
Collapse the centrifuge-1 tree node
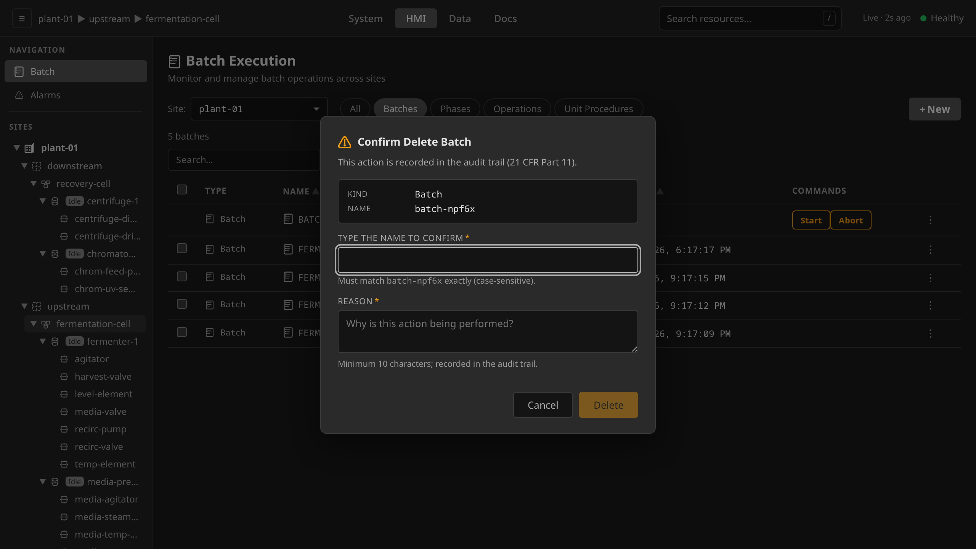[x=43, y=201]
